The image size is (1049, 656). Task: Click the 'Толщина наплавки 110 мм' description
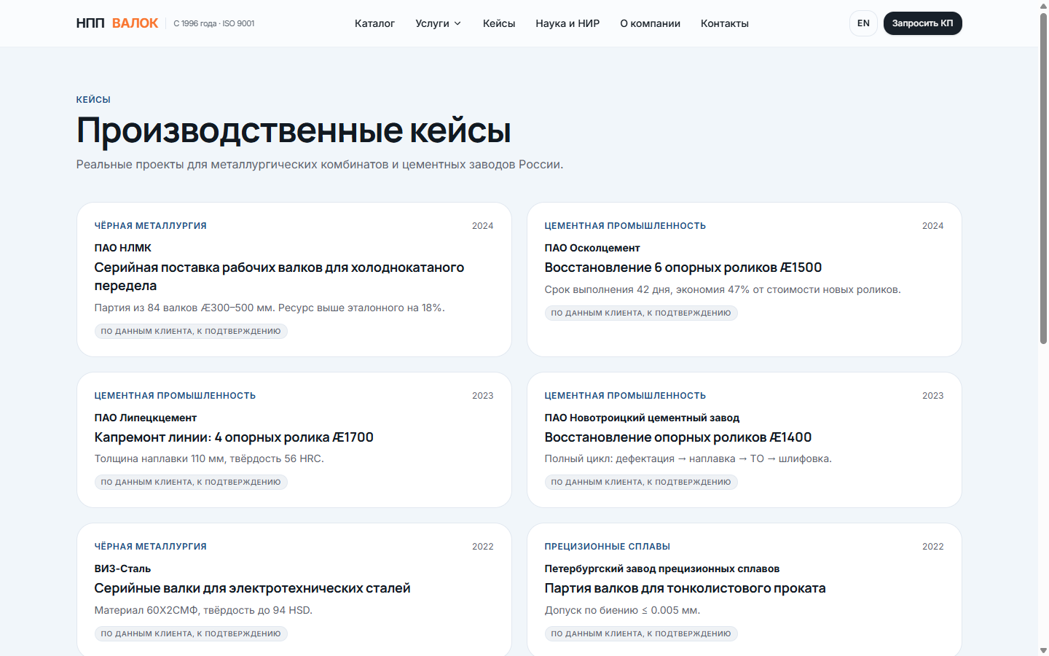pos(209,458)
